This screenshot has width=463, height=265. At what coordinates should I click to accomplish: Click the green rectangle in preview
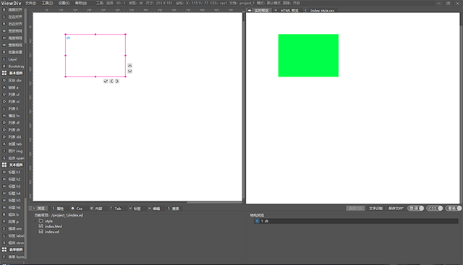pos(308,56)
